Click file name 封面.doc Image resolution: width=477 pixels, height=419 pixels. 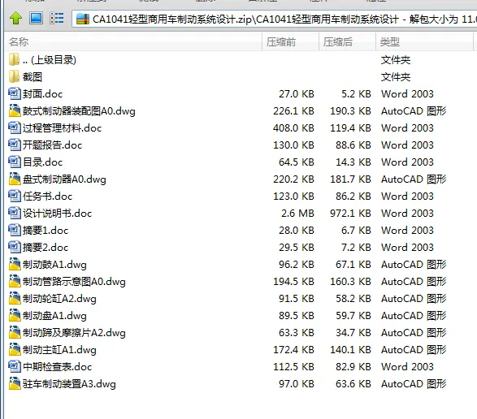point(42,94)
